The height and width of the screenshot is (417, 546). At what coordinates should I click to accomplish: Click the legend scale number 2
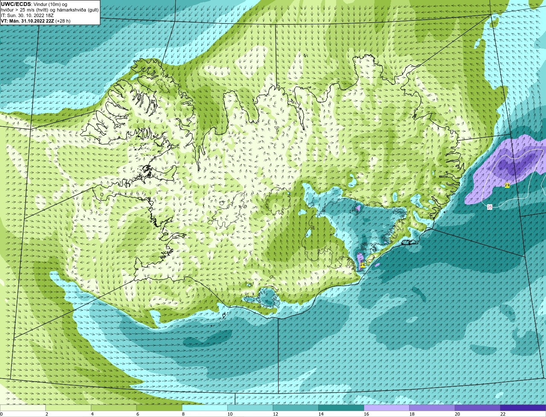click(x=47, y=414)
